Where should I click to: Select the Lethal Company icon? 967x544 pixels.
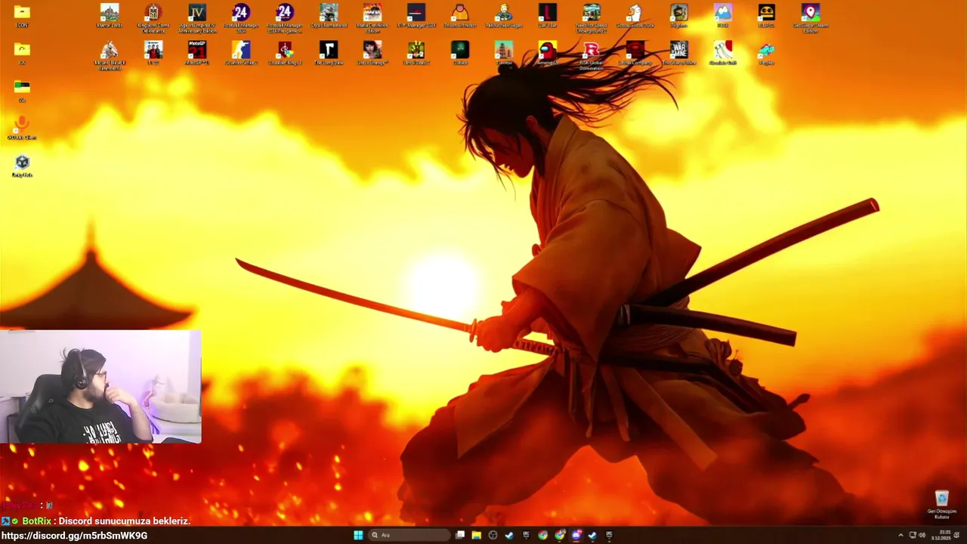[635, 54]
